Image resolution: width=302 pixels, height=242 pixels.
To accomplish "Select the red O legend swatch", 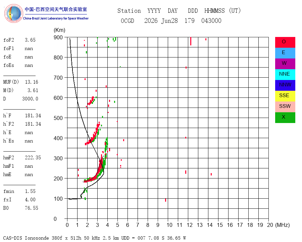I will [x=285, y=42].
